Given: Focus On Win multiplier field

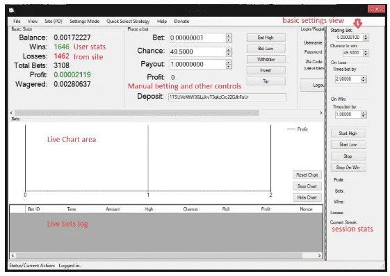Looking at the screenshot, I should tap(348, 115).
